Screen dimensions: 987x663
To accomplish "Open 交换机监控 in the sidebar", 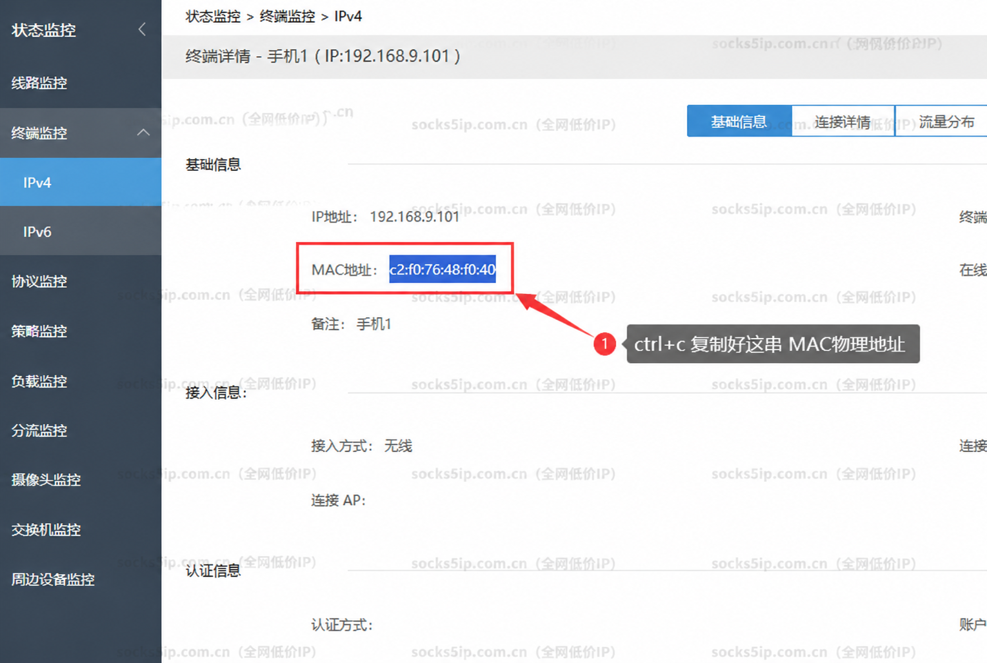I will (81, 529).
